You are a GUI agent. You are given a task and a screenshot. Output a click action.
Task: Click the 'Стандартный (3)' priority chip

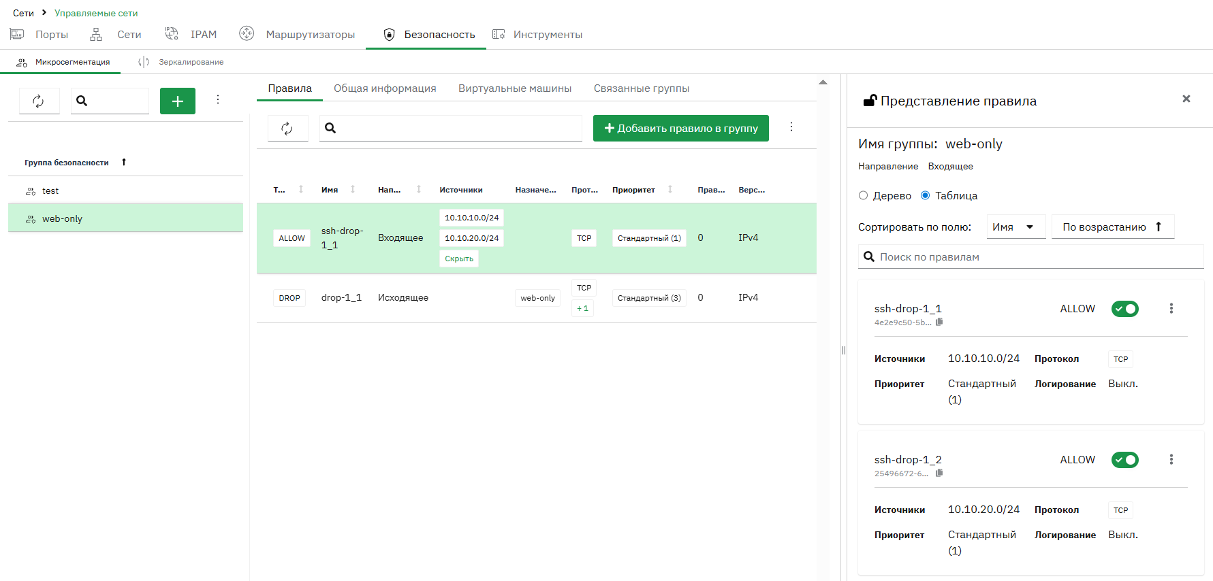(649, 298)
